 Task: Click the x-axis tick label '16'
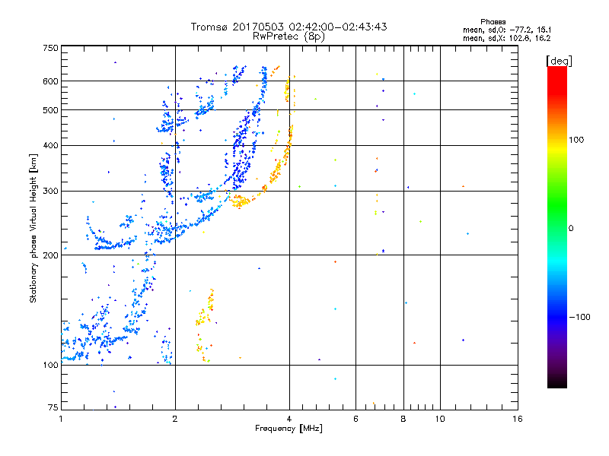click(518, 419)
